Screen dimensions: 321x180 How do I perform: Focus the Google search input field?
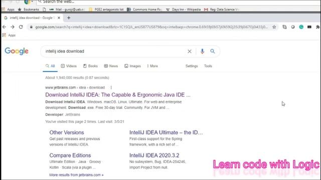click(115, 51)
